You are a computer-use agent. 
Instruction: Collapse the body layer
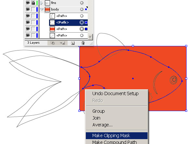pos(42,9)
